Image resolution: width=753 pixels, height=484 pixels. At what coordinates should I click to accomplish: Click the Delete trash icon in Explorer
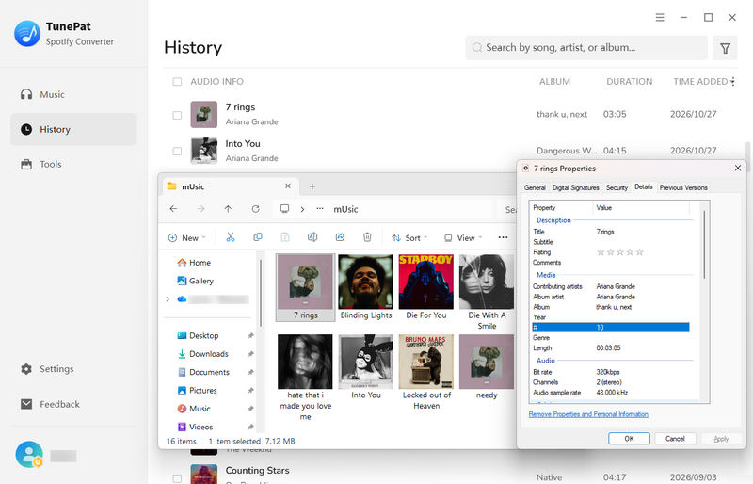(367, 237)
